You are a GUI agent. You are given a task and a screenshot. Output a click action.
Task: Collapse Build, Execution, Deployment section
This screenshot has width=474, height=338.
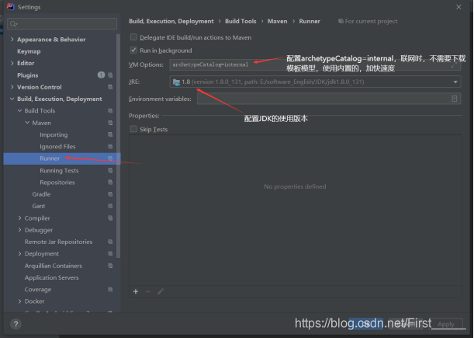click(x=12, y=99)
